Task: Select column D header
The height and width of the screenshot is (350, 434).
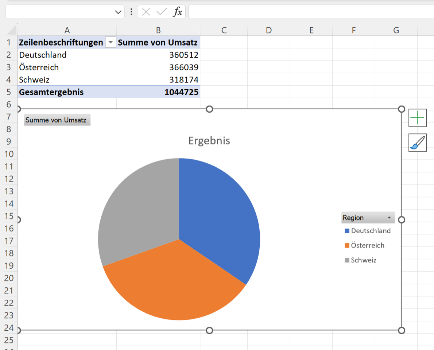Action: (x=269, y=30)
